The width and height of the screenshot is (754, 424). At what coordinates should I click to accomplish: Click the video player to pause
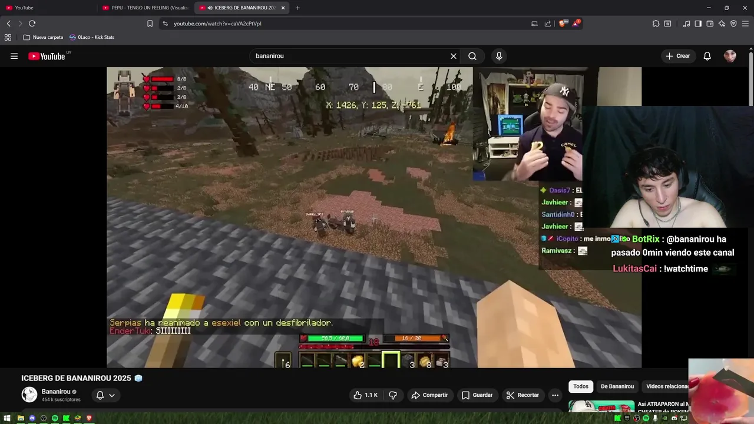[x=374, y=217]
